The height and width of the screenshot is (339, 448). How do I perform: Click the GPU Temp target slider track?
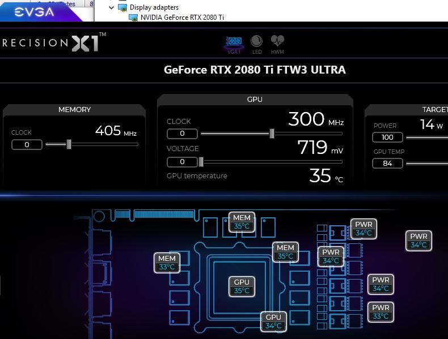click(x=427, y=164)
